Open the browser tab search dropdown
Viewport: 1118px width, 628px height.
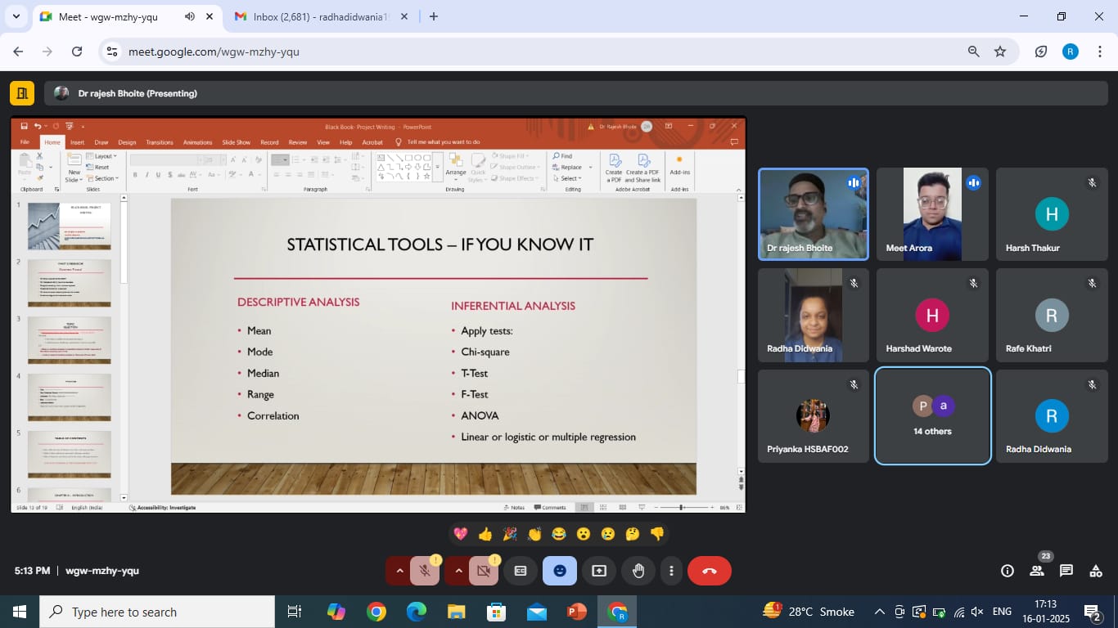click(x=16, y=16)
